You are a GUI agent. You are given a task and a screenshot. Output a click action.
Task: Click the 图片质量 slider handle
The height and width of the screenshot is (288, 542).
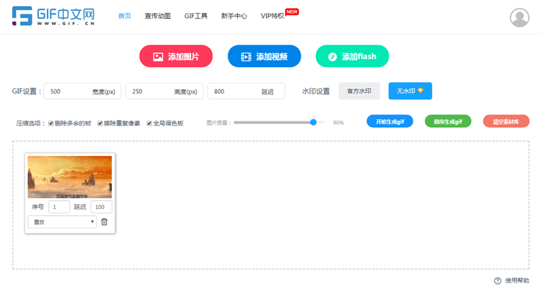313,123
